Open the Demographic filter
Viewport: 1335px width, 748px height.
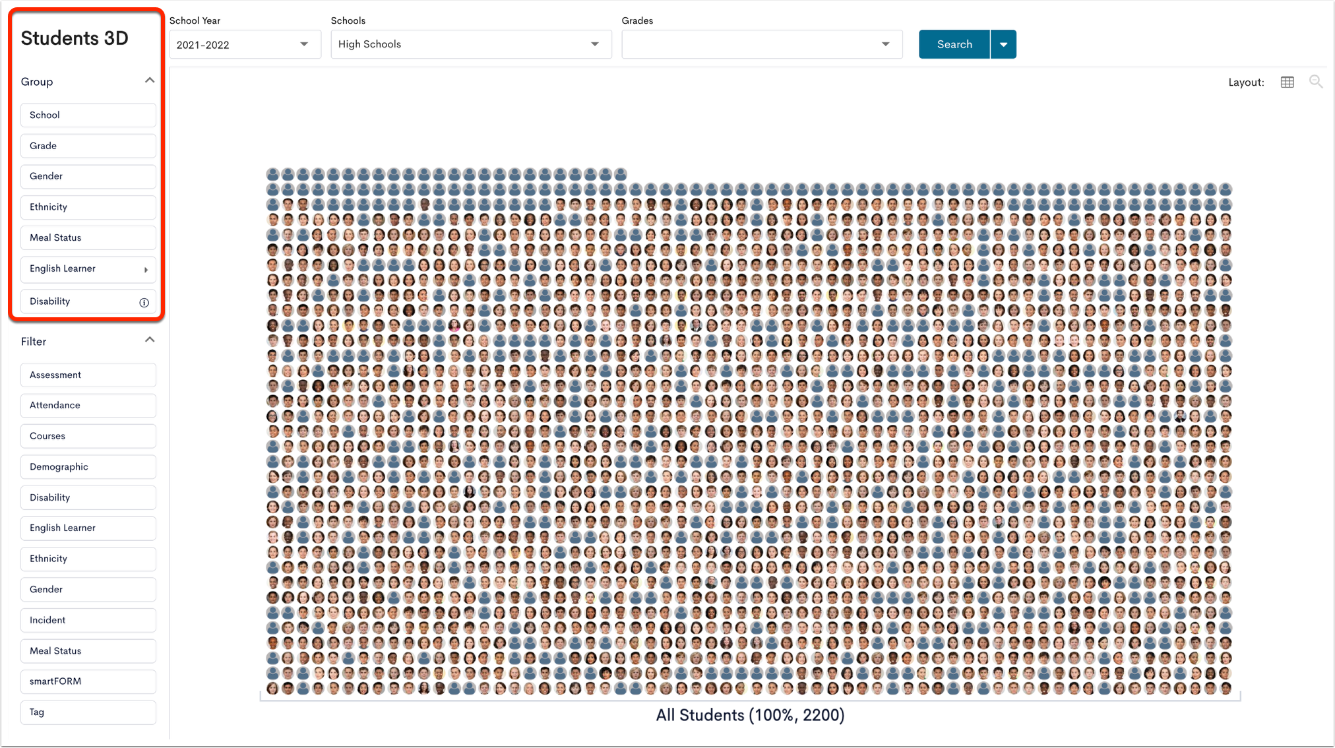pos(88,466)
